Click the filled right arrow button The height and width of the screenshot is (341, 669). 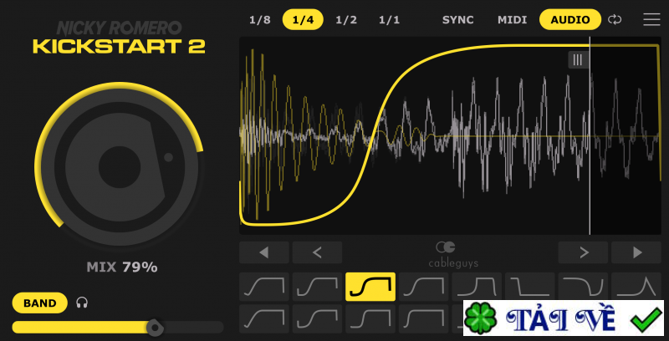click(x=636, y=252)
